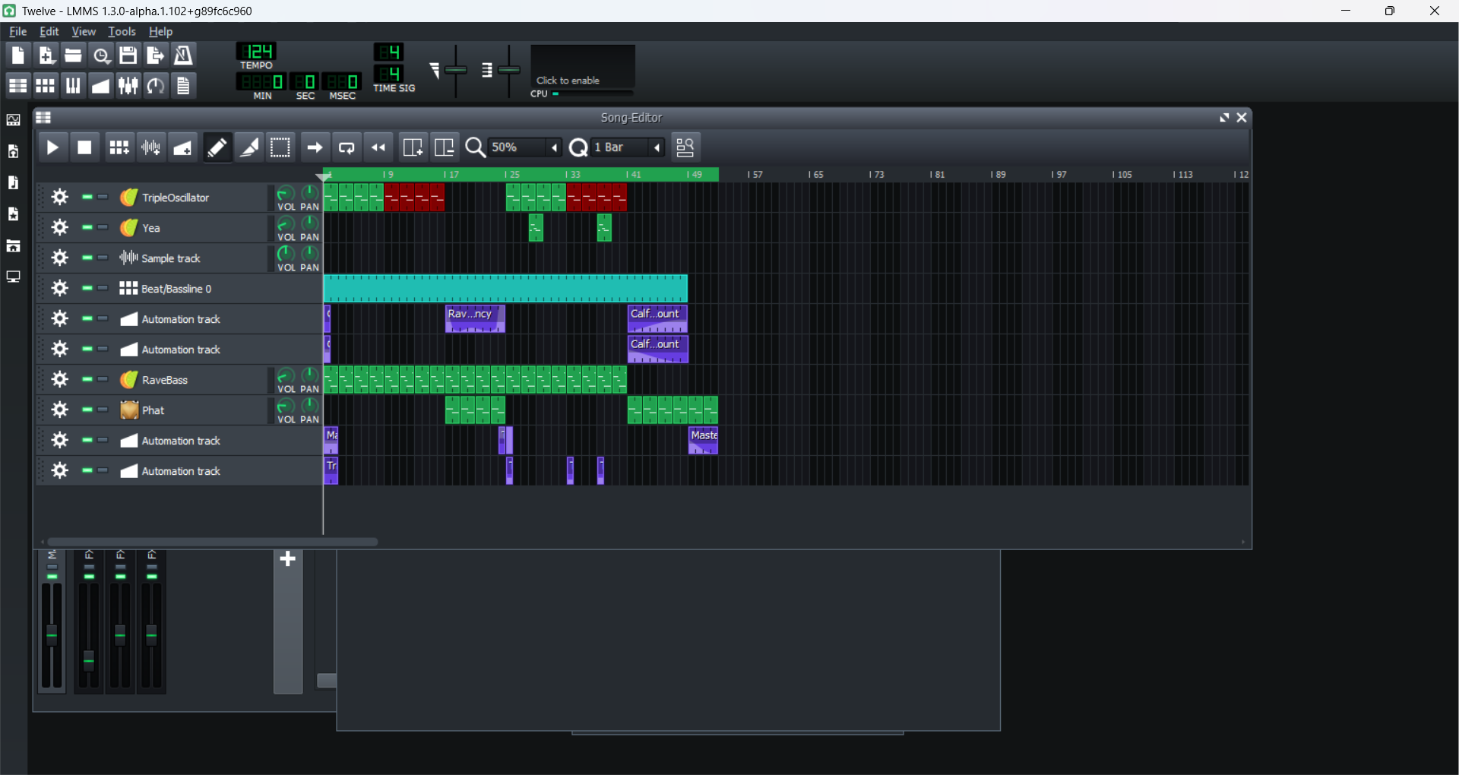Viewport: 1459px width, 775px height.
Task: Open Yea track gear menu
Action: pyautogui.click(x=60, y=228)
